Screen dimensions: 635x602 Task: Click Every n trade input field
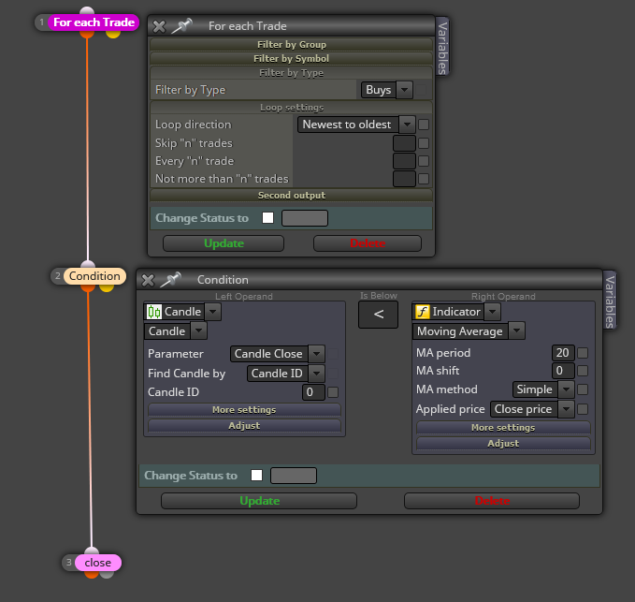(404, 161)
